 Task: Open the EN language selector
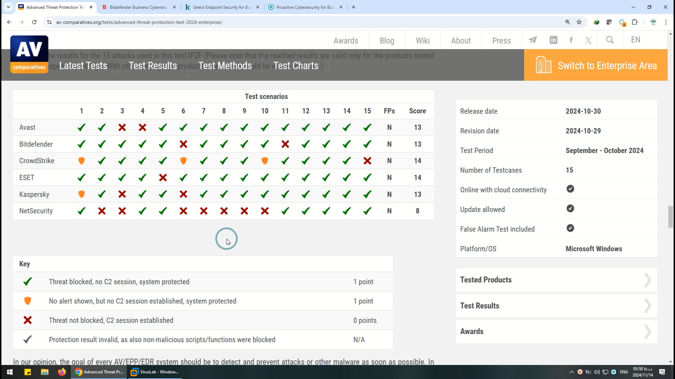pyautogui.click(x=636, y=40)
